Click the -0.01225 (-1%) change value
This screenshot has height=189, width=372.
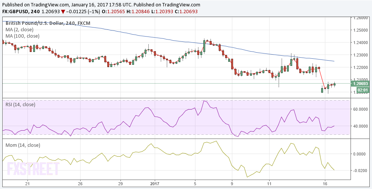(x=84, y=12)
